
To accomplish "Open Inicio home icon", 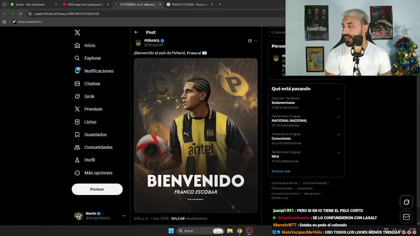I will [77, 46].
